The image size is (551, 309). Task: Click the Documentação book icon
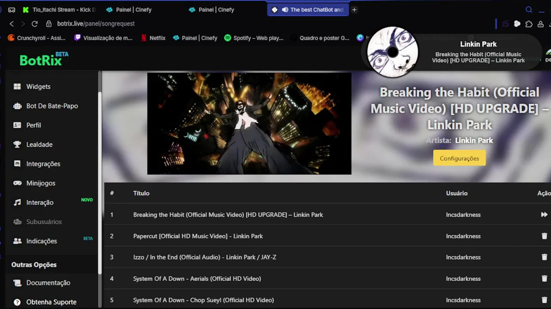pyautogui.click(x=17, y=282)
